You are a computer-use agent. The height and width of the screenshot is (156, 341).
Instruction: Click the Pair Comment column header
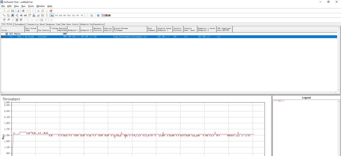152,29
